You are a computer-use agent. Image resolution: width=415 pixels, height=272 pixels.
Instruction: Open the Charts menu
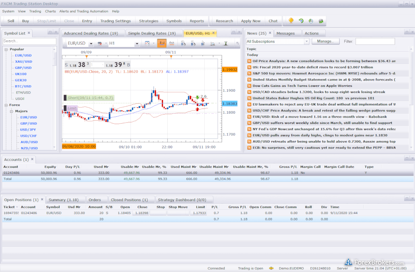point(50,11)
